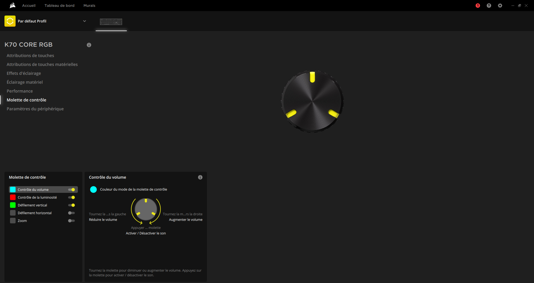The image size is (534, 283).
Task: Open Éclairage matériel section
Action: pos(25,82)
